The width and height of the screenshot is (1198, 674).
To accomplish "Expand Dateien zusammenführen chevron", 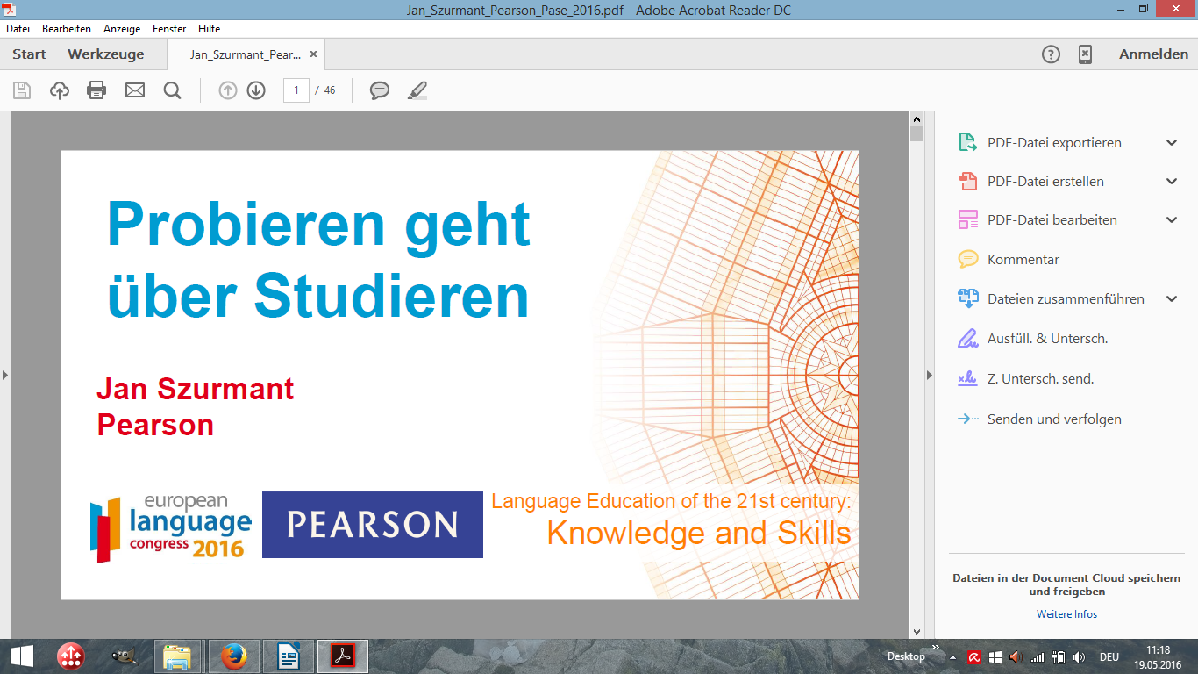I will [x=1172, y=299].
